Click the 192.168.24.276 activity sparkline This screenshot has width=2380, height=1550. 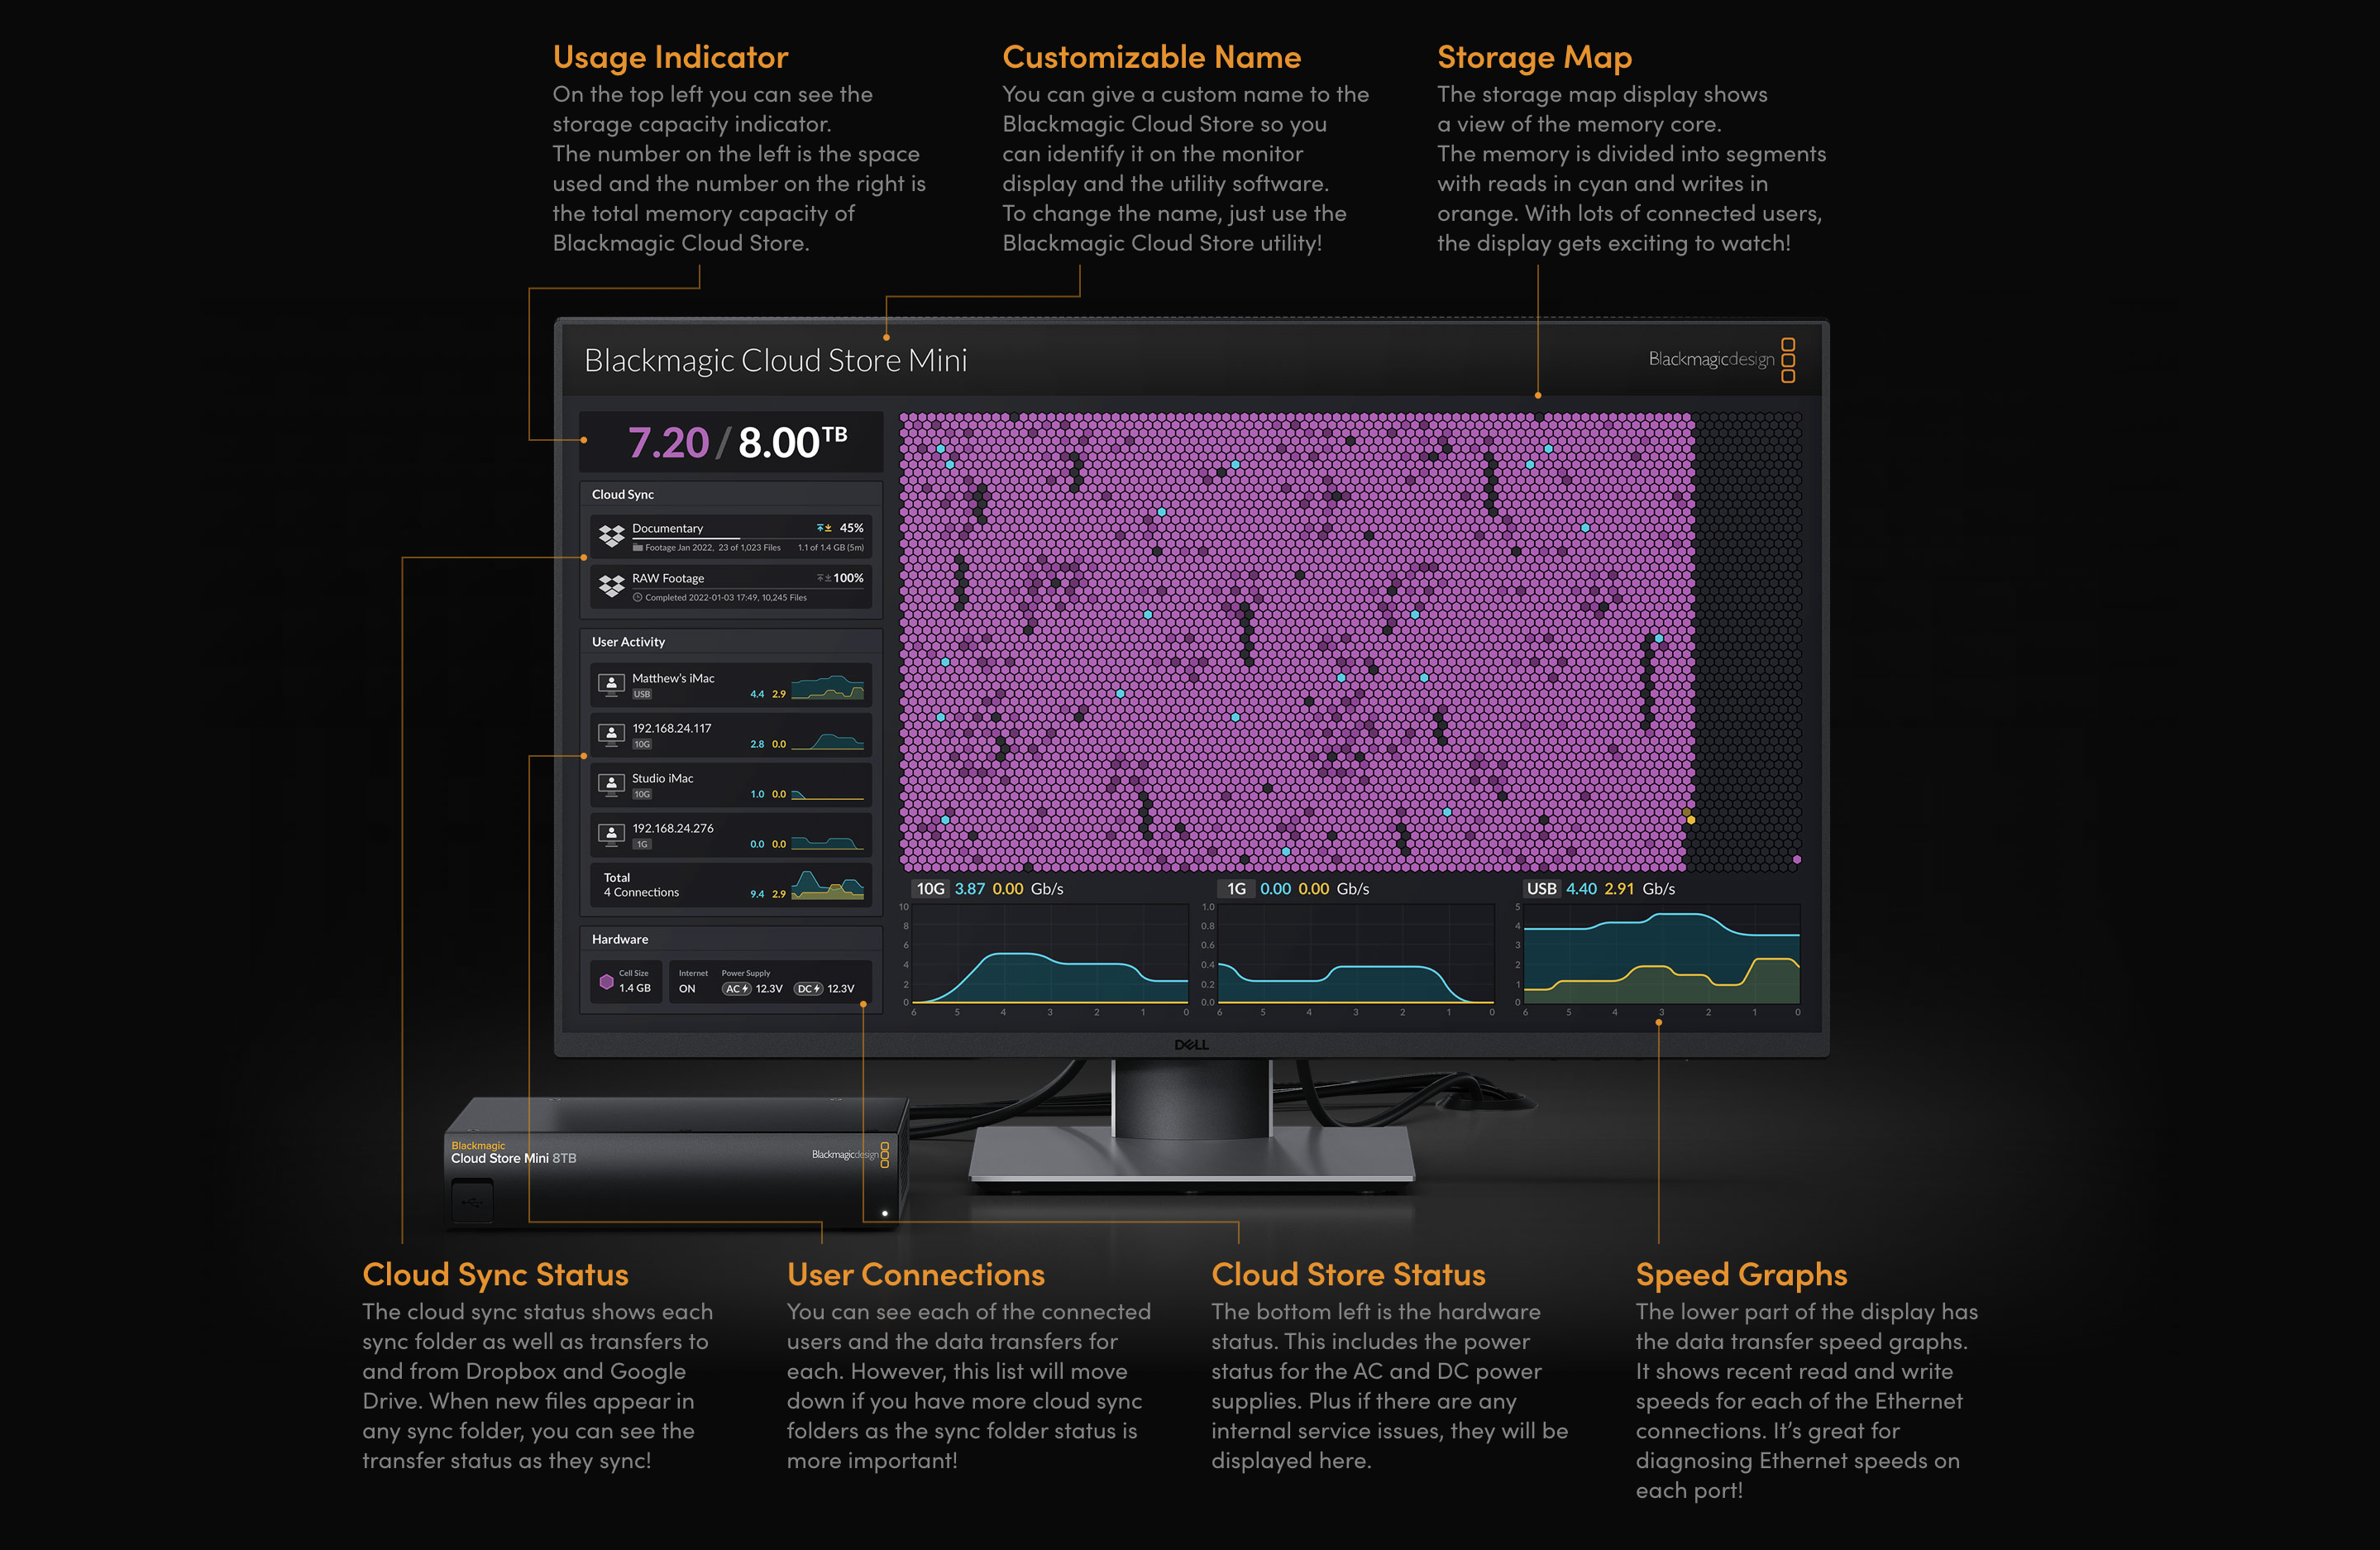click(827, 842)
